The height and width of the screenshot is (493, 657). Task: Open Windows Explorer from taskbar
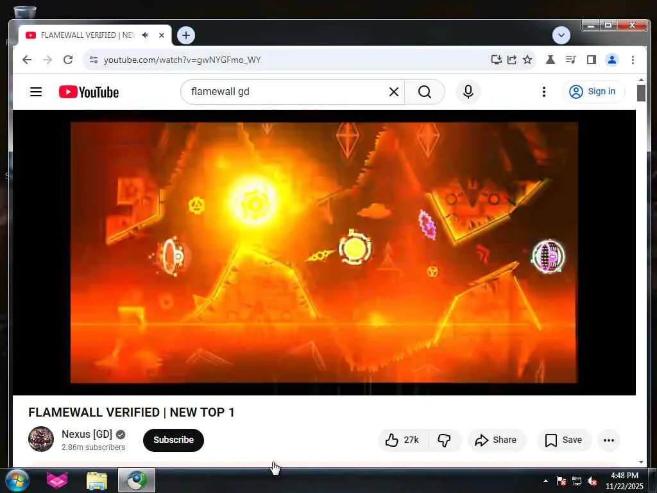pos(97,481)
